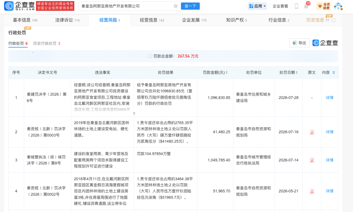
Task: Open 详情 for the 2026-05-21 penalty
Action: (329, 191)
